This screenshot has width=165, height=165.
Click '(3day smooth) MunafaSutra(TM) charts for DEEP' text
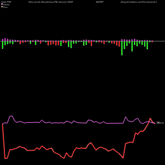[50, 2]
